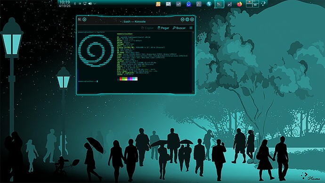The height and width of the screenshot is (183, 325).
Task: Open the RSS feed reader from panel
Action: pyautogui.click(x=158, y=4)
